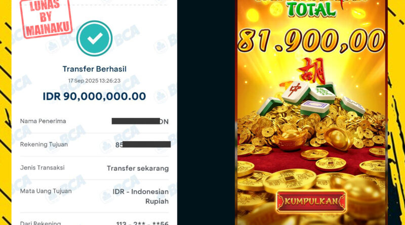Click the red dragon mahjong tile
405x225 pixels.
click(x=295, y=92)
